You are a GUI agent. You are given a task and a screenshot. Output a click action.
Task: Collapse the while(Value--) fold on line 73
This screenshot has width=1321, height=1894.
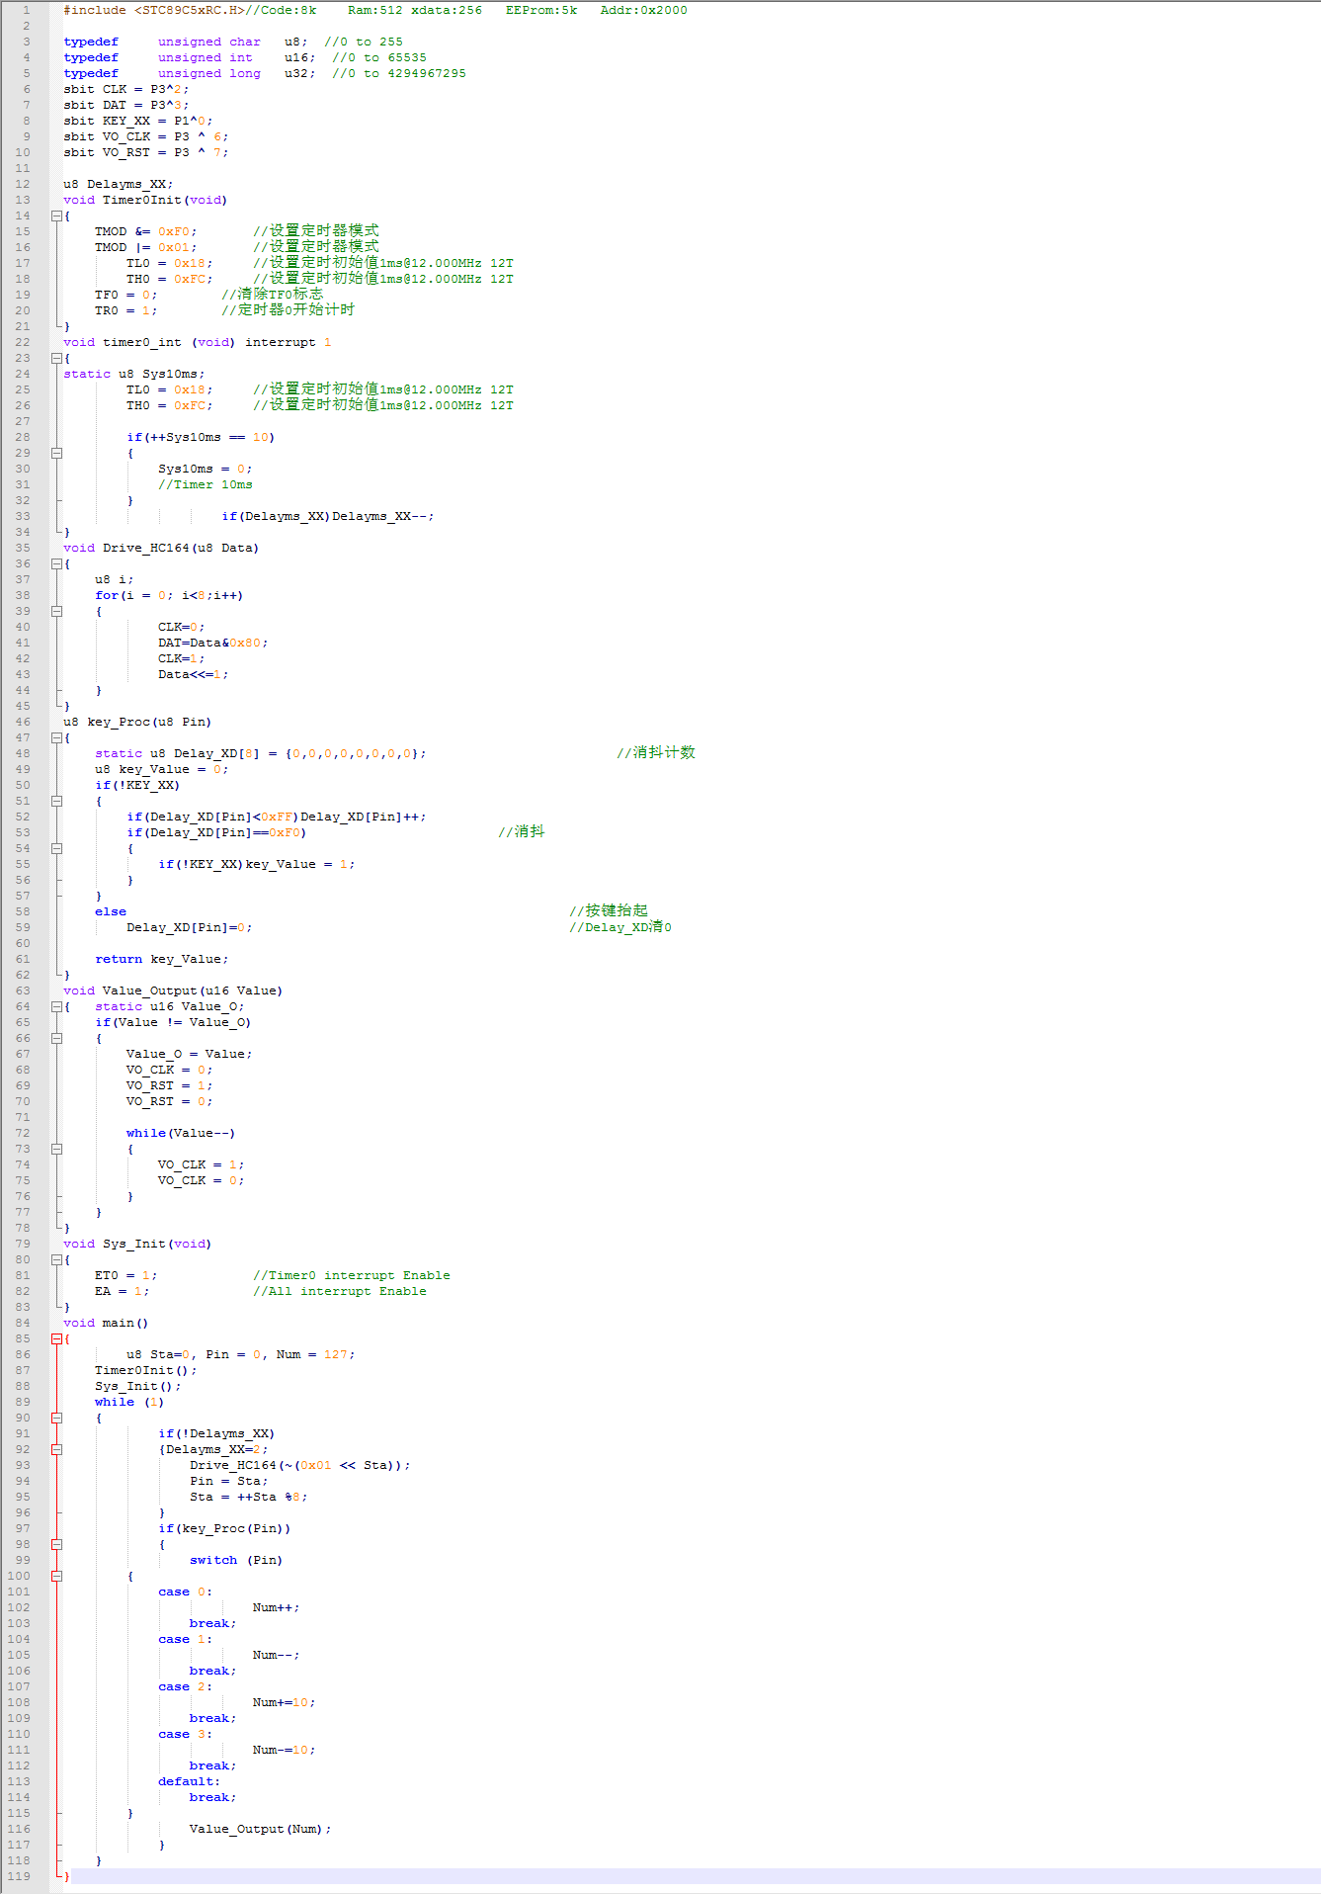click(x=56, y=1149)
